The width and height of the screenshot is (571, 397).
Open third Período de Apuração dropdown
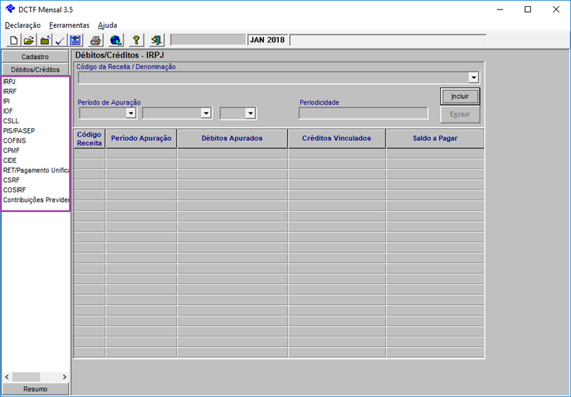(x=250, y=113)
